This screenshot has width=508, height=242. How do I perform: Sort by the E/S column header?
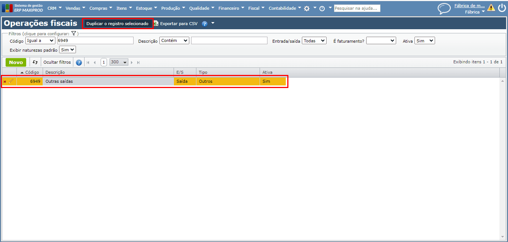coord(185,72)
